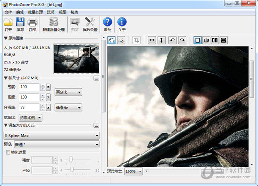Viewport: 258px width, 186px height.
Task: Open the S-Spline Max method dropdown
Action: point(52,136)
